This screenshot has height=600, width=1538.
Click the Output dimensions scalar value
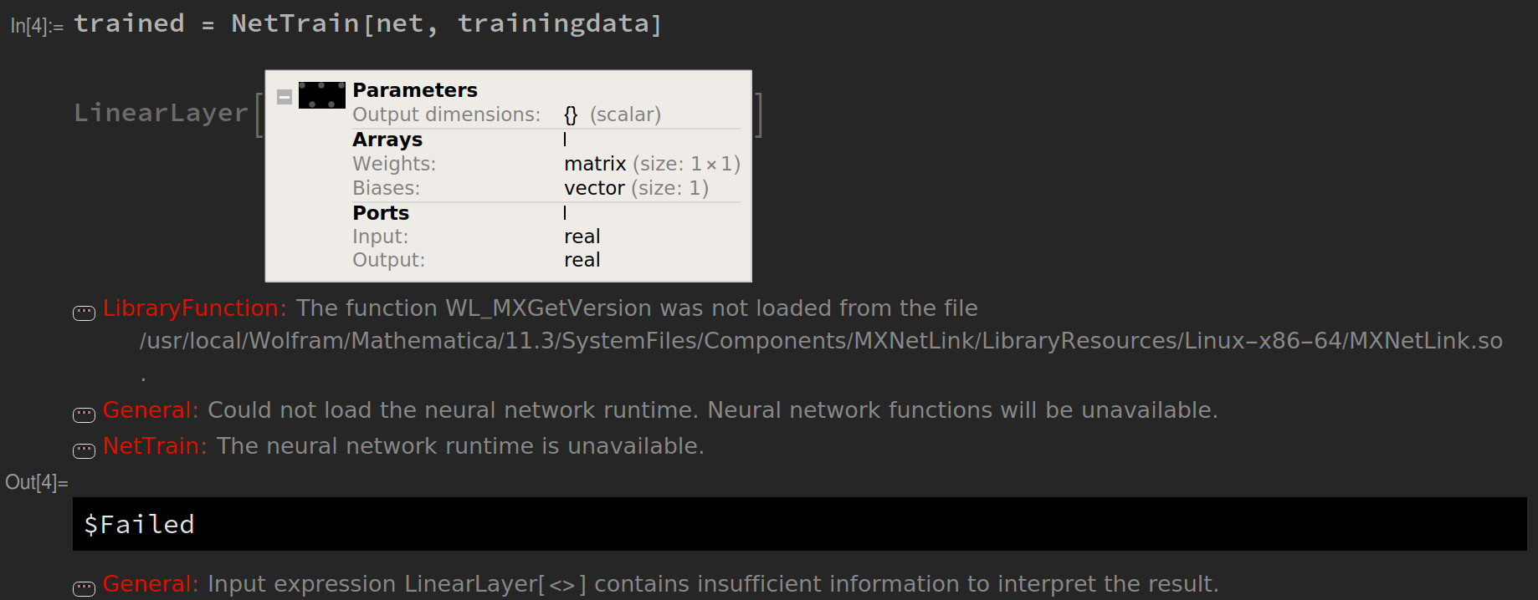(613, 114)
